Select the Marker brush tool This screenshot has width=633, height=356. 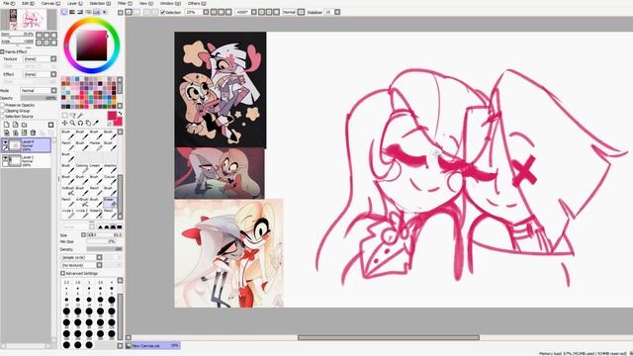click(x=95, y=145)
